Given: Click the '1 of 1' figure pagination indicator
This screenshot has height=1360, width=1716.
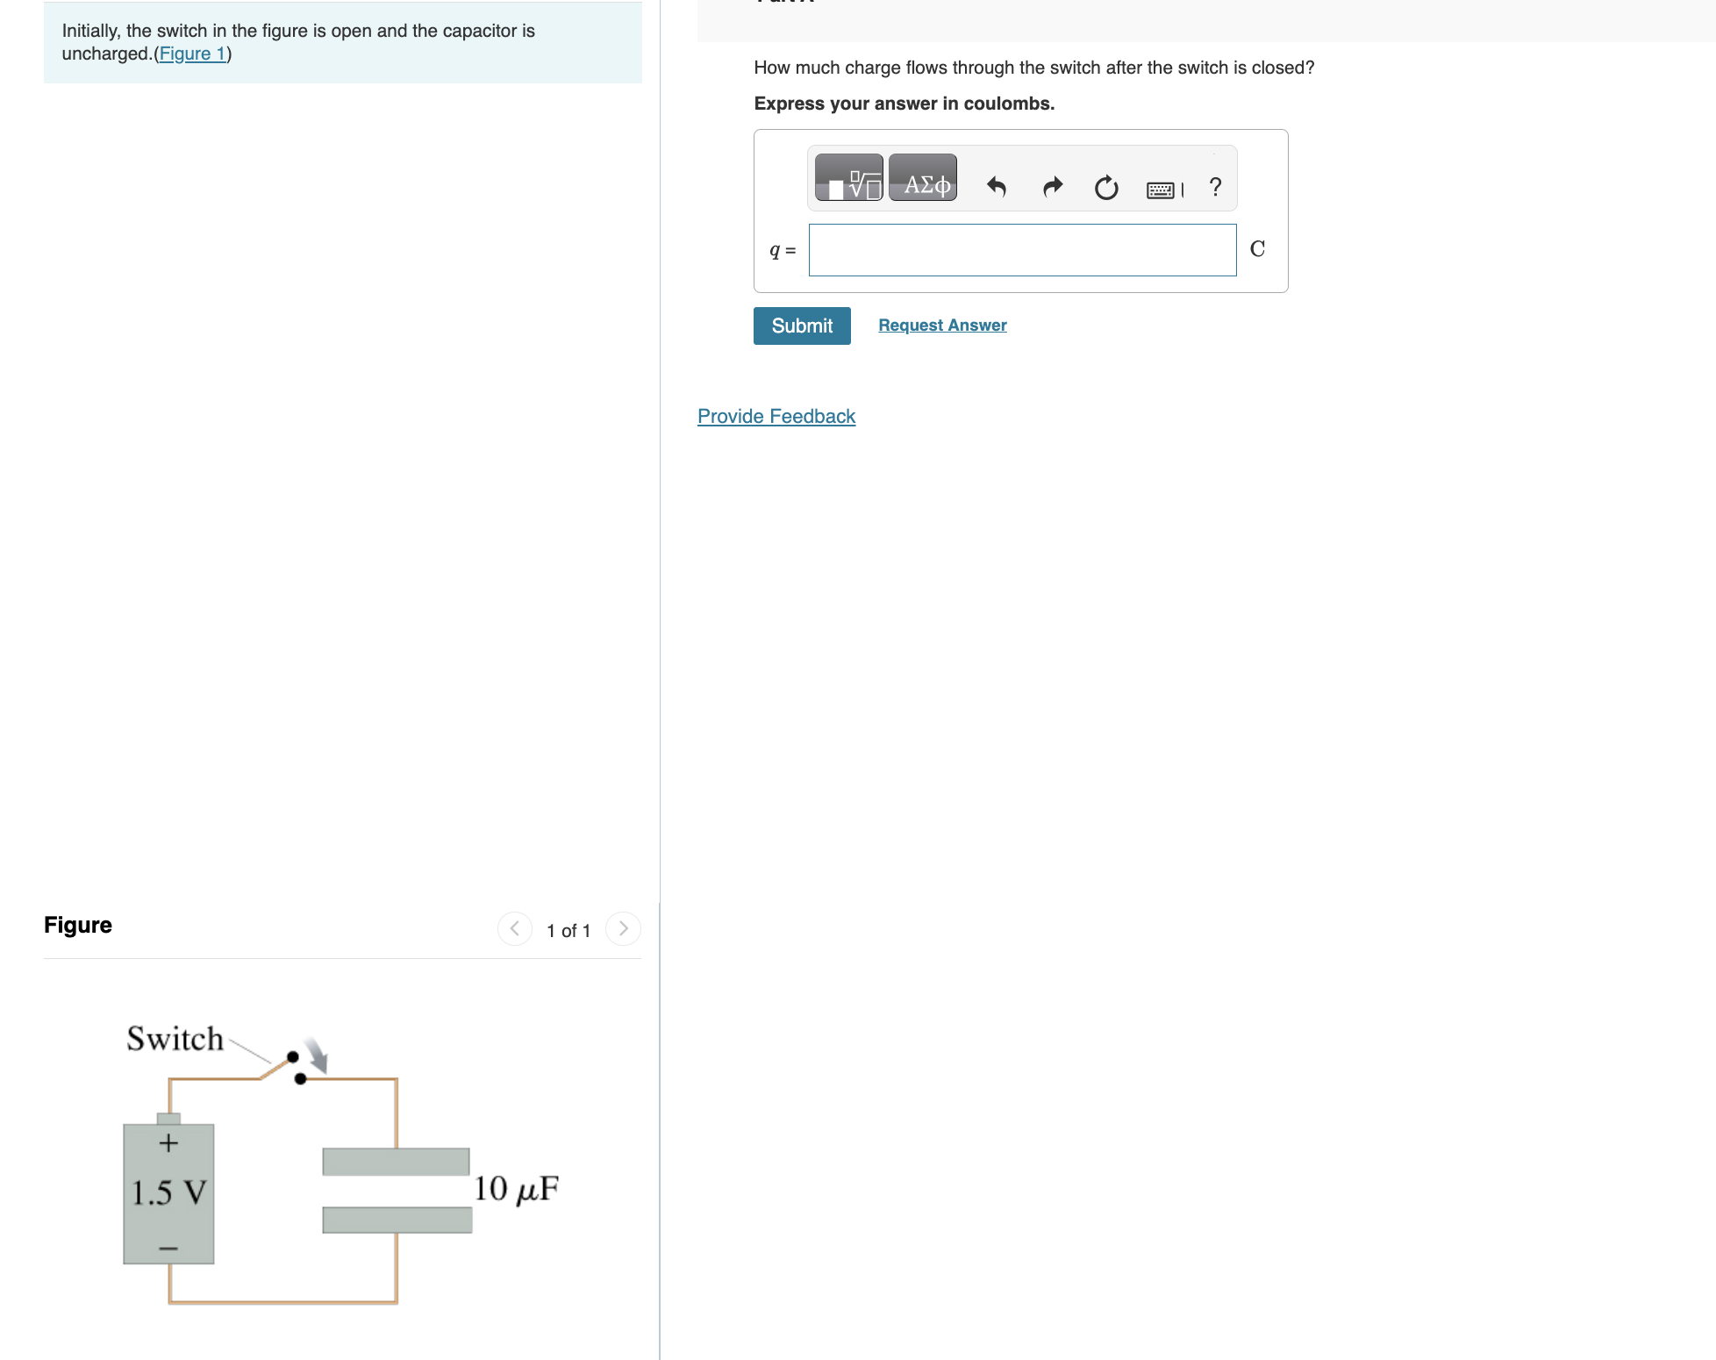Looking at the screenshot, I should tap(568, 930).
